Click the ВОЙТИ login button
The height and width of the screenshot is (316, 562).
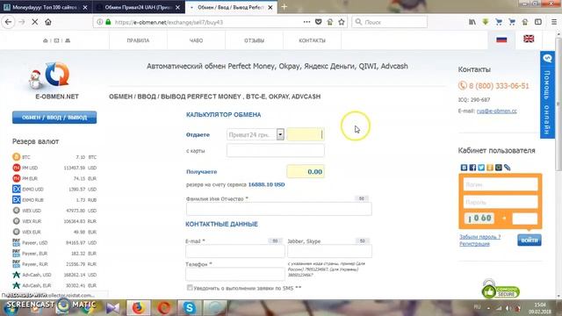pyautogui.click(x=530, y=240)
